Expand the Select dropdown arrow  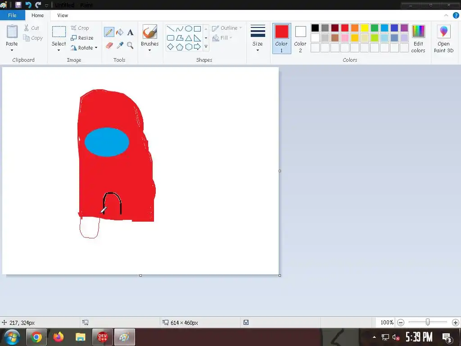(x=59, y=50)
